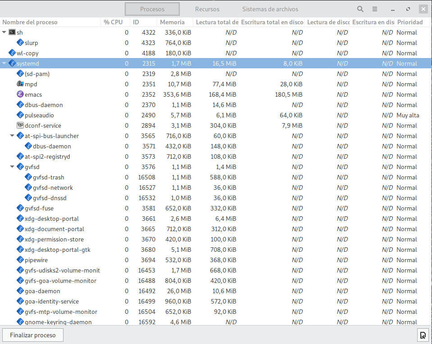Collapse the at-spi-bus-launcher subtree
Viewport: 432px width, 344px height.
tap(13, 136)
